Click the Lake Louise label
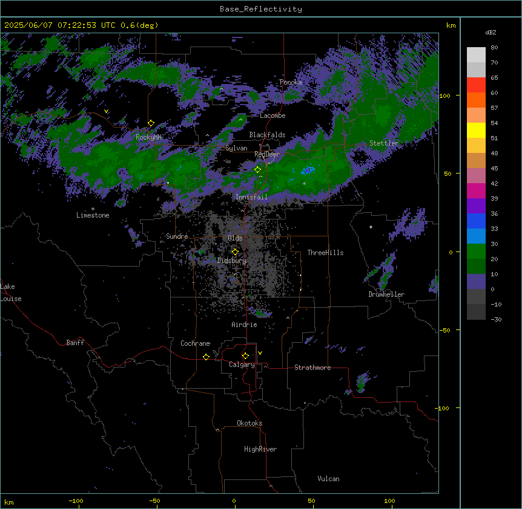The height and width of the screenshot is (509, 522). [11, 293]
